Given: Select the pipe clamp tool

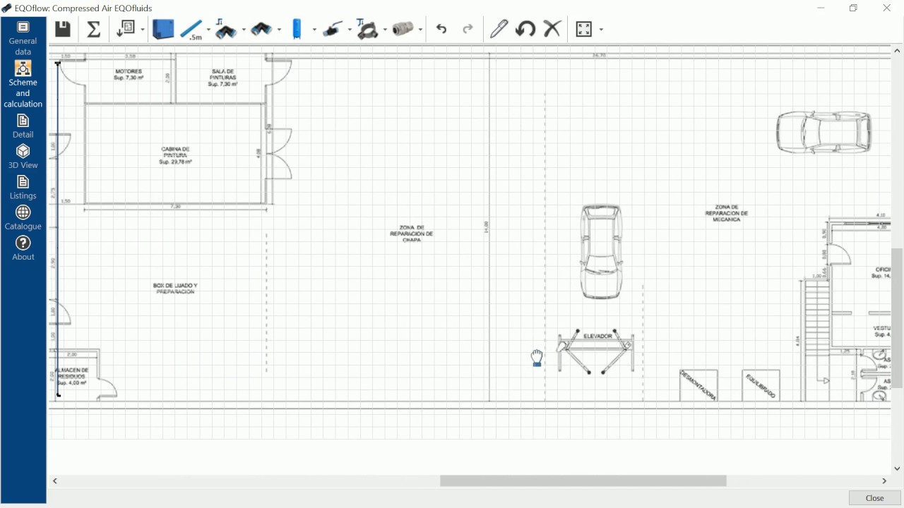Looking at the screenshot, I should pyautogui.click(x=368, y=29).
